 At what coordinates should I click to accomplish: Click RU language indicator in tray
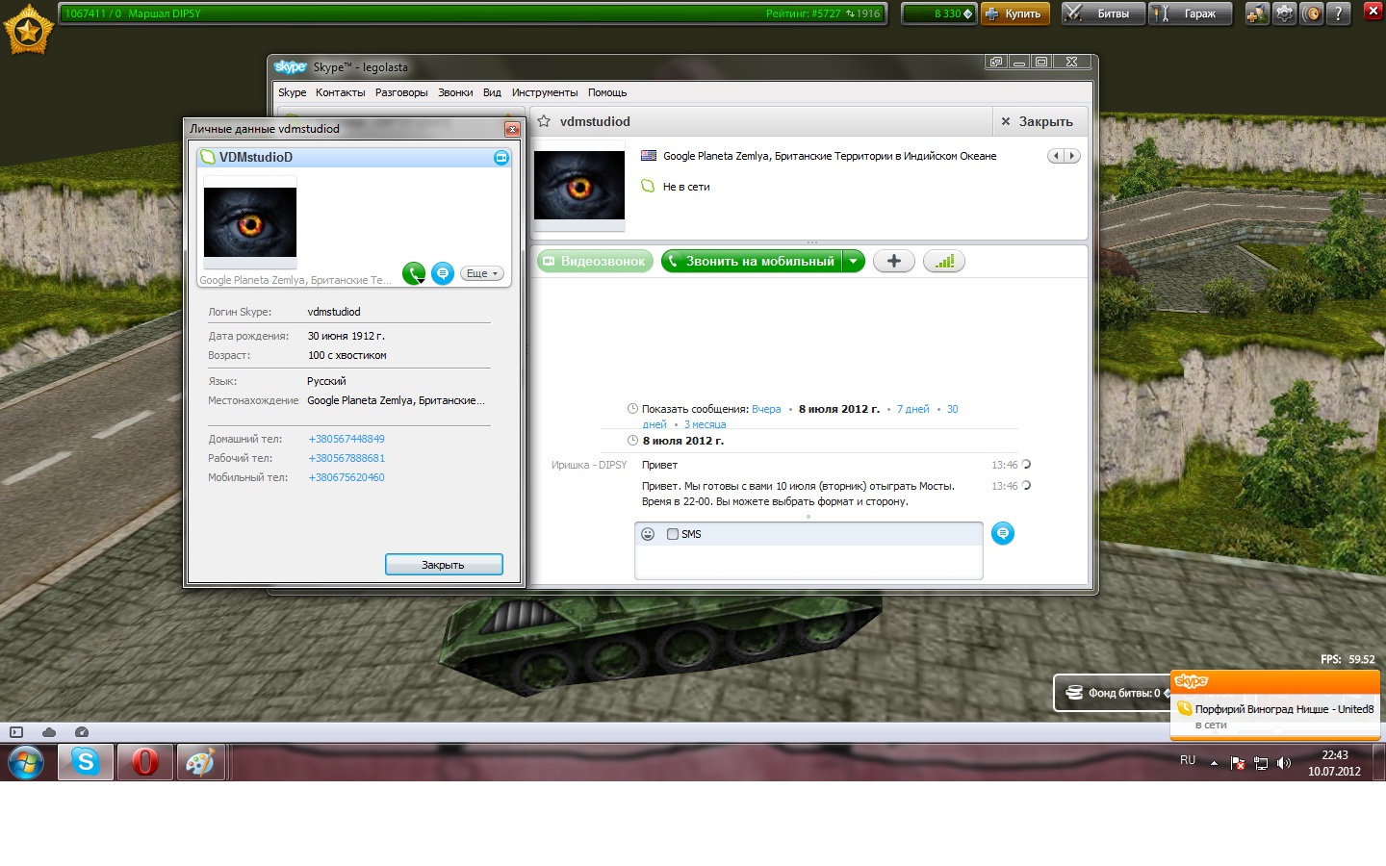pyautogui.click(x=1188, y=760)
